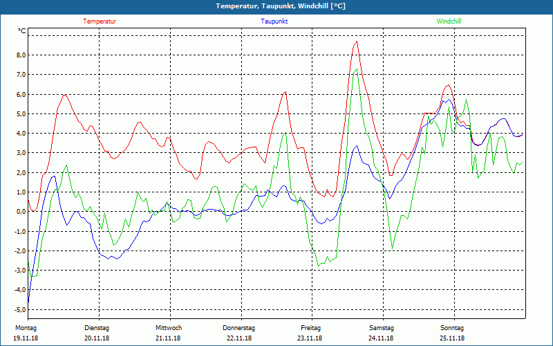Click the date 25.11.18
The image size is (553, 346).
tap(452, 338)
